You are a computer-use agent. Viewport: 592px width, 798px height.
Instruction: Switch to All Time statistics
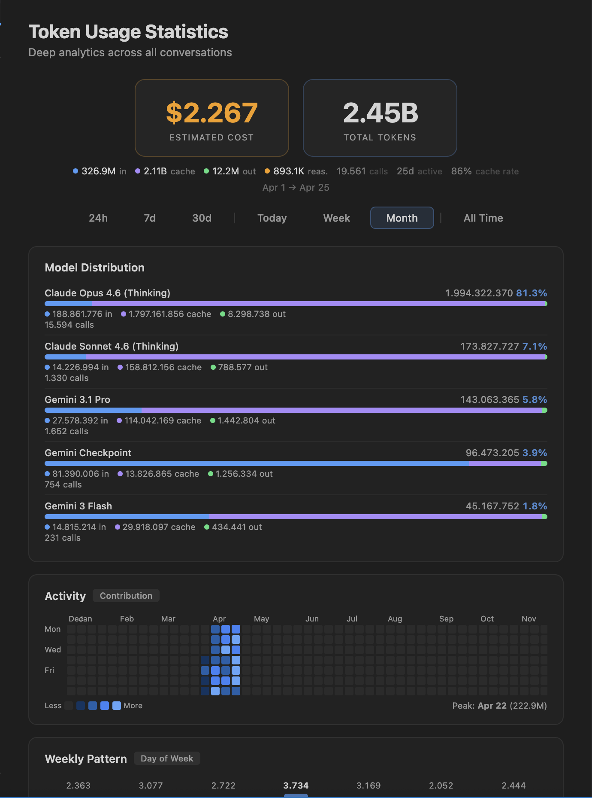click(x=483, y=218)
